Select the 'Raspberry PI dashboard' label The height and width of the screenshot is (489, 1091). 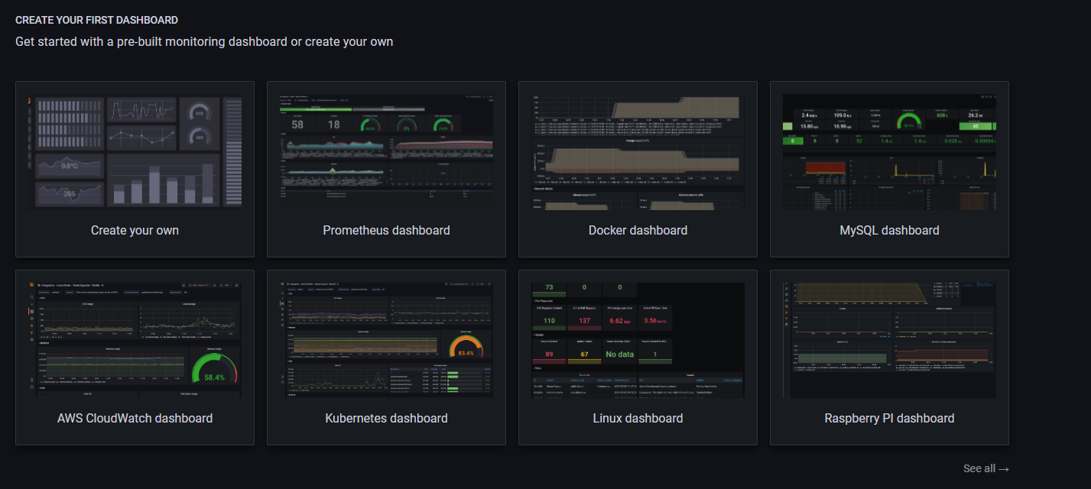click(x=889, y=418)
